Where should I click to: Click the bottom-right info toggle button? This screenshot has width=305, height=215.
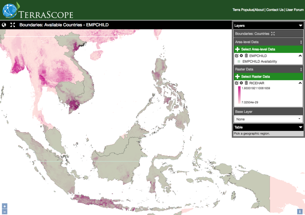(301, 211)
